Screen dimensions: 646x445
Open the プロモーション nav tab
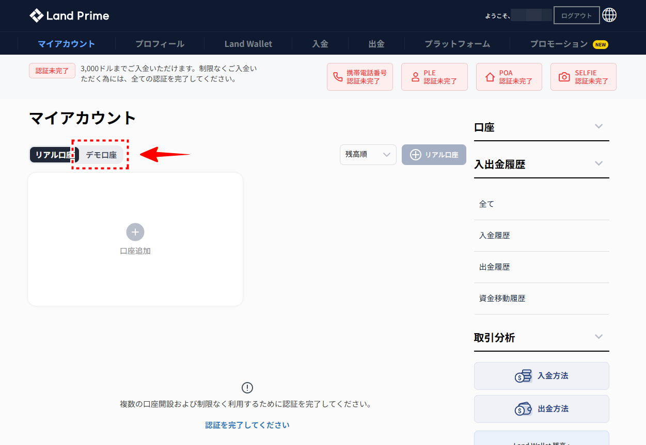[x=559, y=44]
